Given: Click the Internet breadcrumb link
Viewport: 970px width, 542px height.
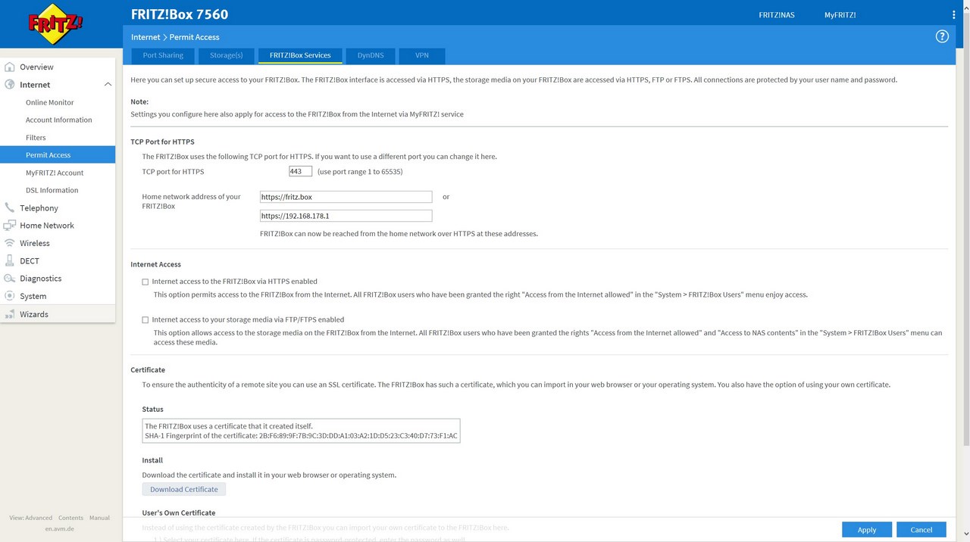Looking at the screenshot, I should coord(145,37).
